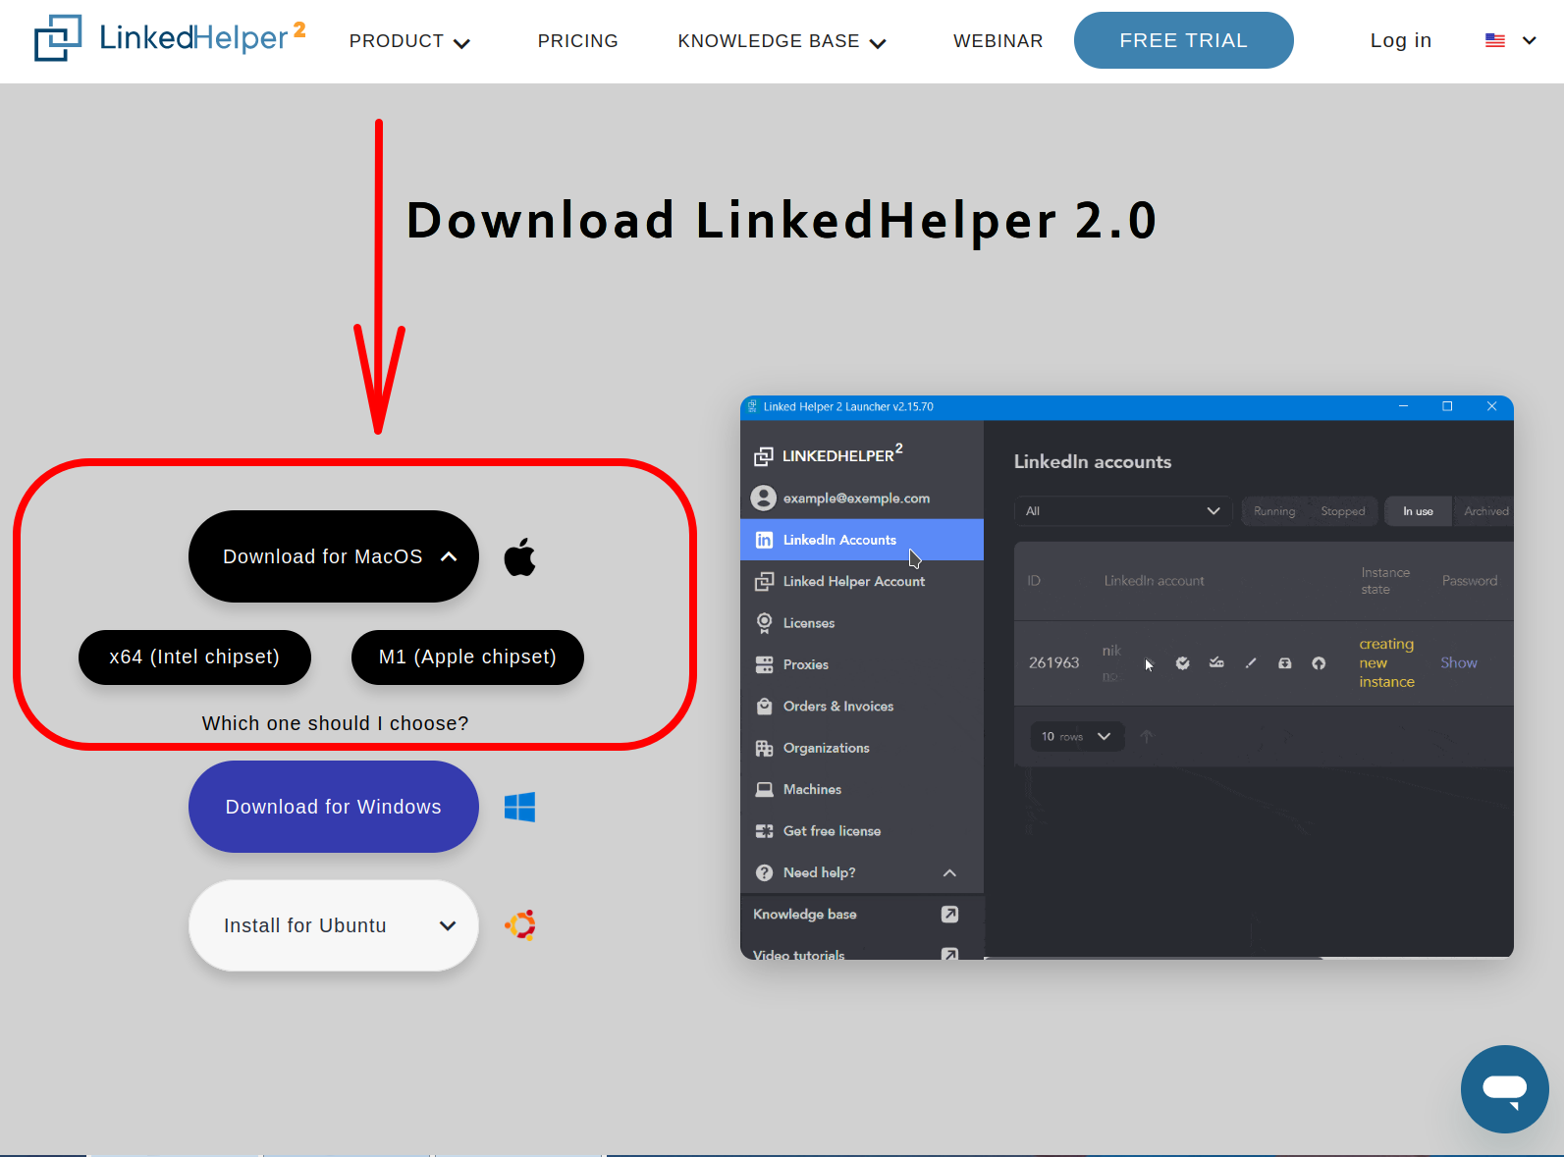This screenshot has width=1564, height=1157.
Task: Select the In use filter tab
Action: point(1418,511)
